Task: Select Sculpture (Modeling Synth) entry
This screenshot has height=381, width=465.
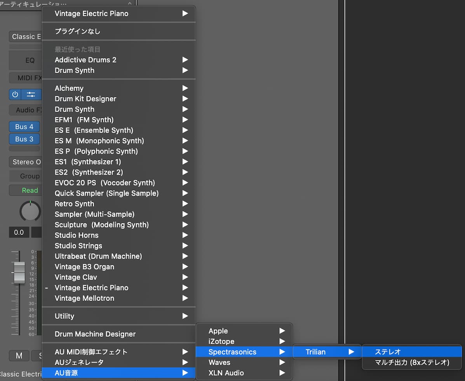Action: click(118, 225)
